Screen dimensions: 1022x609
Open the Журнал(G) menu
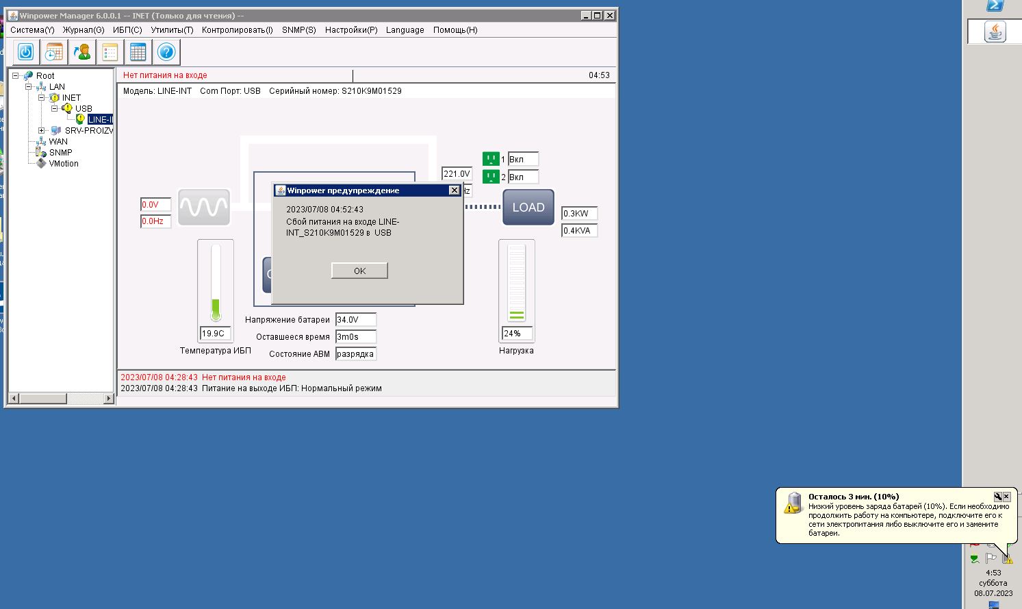[x=84, y=30]
